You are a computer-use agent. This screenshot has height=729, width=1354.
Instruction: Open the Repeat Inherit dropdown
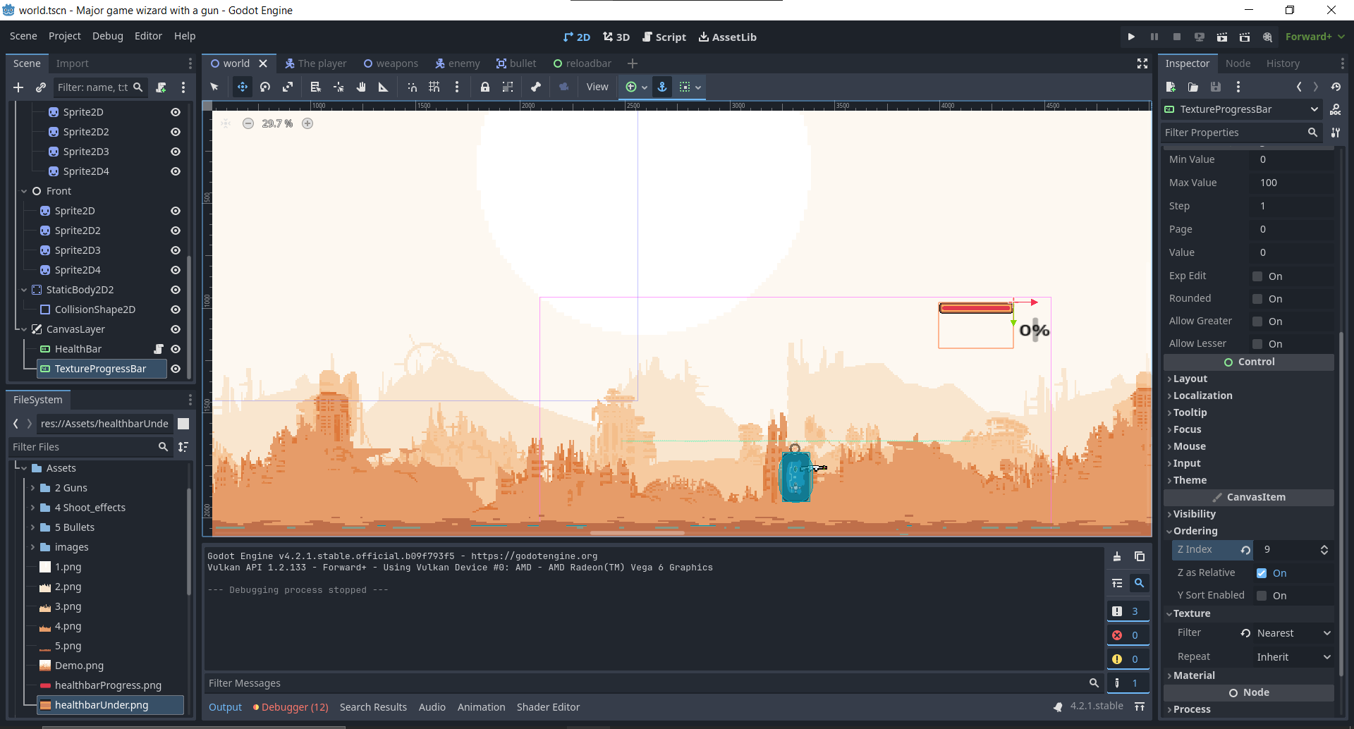(1294, 657)
